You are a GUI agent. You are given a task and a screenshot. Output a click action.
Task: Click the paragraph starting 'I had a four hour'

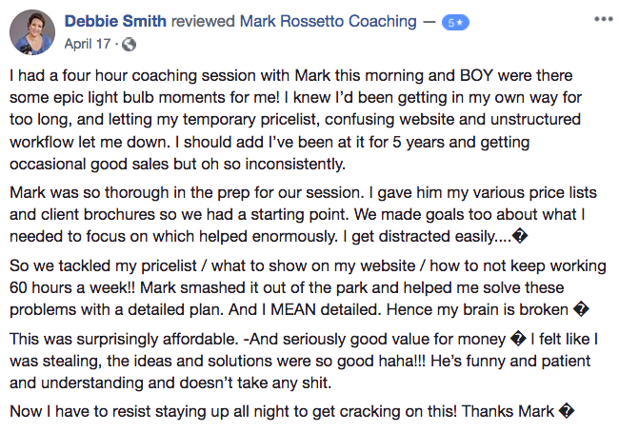pyautogui.click(x=295, y=120)
